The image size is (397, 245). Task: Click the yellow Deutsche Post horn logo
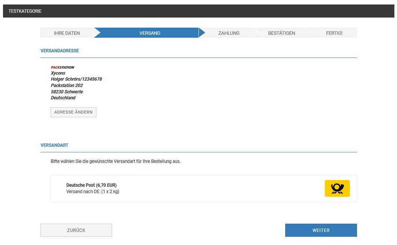click(337, 188)
